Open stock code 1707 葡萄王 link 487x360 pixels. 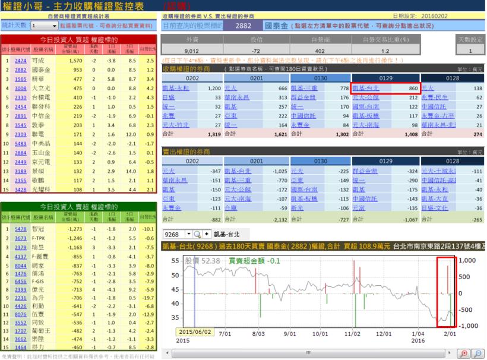(x=21, y=331)
